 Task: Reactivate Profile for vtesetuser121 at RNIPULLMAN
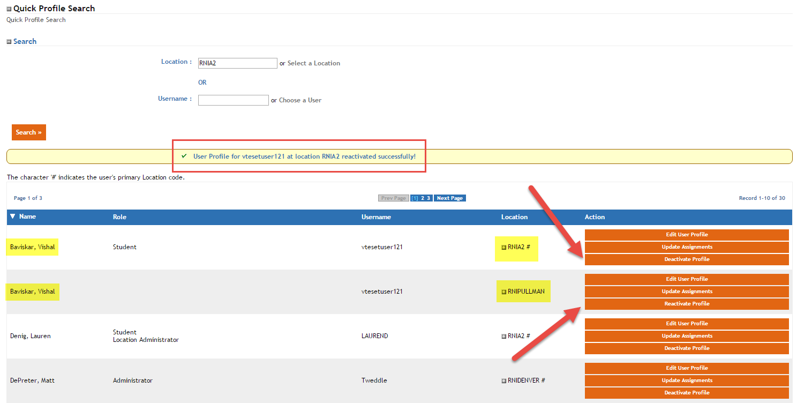tap(687, 304)
